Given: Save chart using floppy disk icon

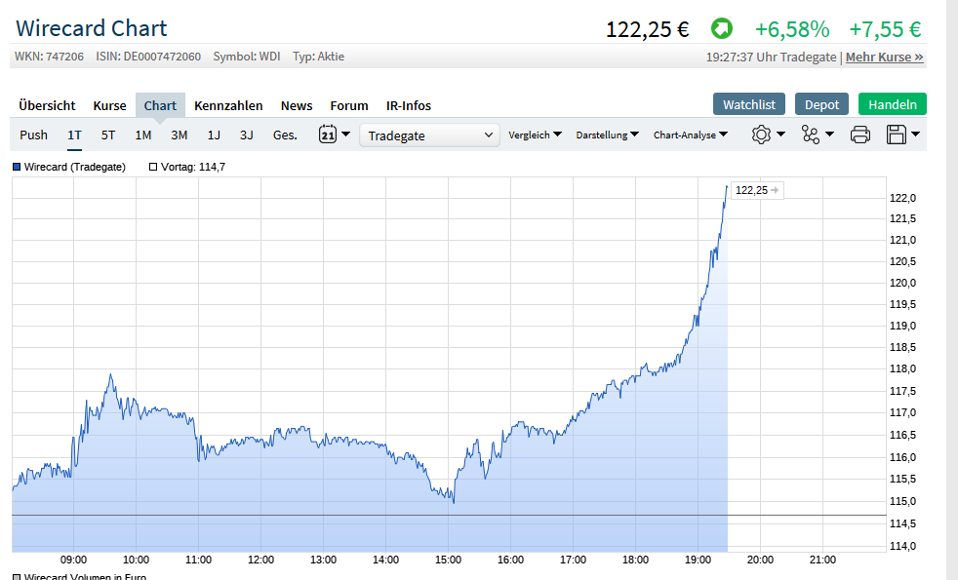Looking at the screenshot, I should (897, 135).
